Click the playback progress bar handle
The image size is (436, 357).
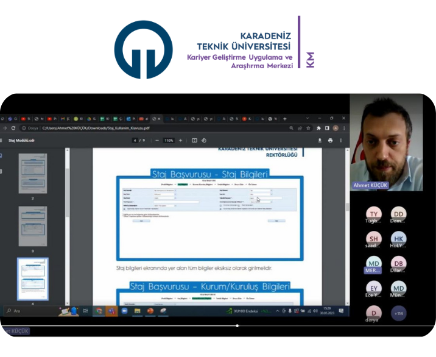237,325
